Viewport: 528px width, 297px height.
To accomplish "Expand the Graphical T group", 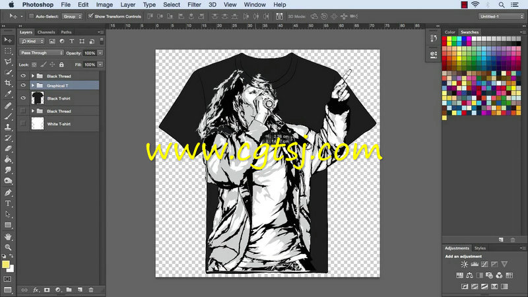I will tap(33, 86).
